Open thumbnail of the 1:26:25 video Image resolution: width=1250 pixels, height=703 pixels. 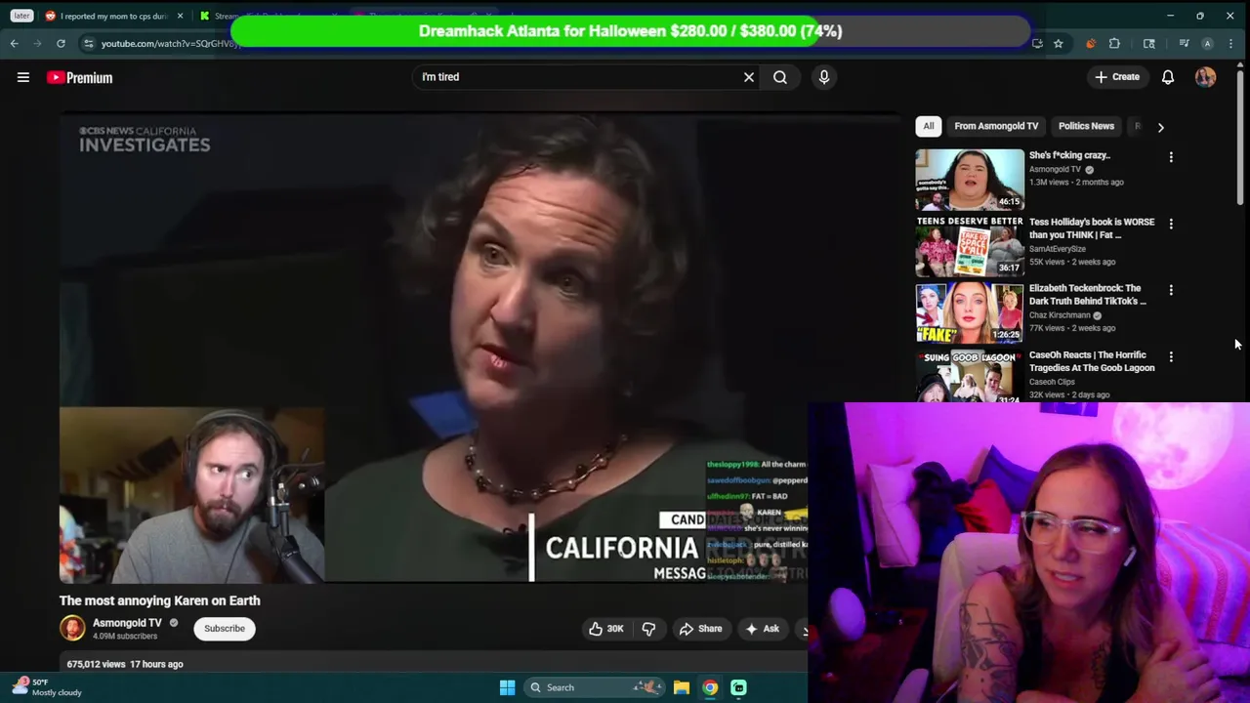pos(970,312)
